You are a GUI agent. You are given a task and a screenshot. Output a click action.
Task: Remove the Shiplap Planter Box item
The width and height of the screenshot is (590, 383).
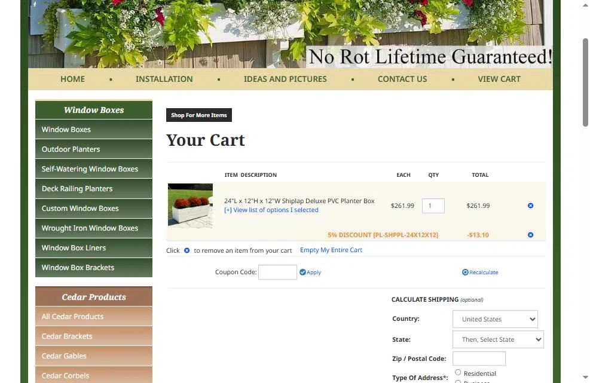point(530,206)
